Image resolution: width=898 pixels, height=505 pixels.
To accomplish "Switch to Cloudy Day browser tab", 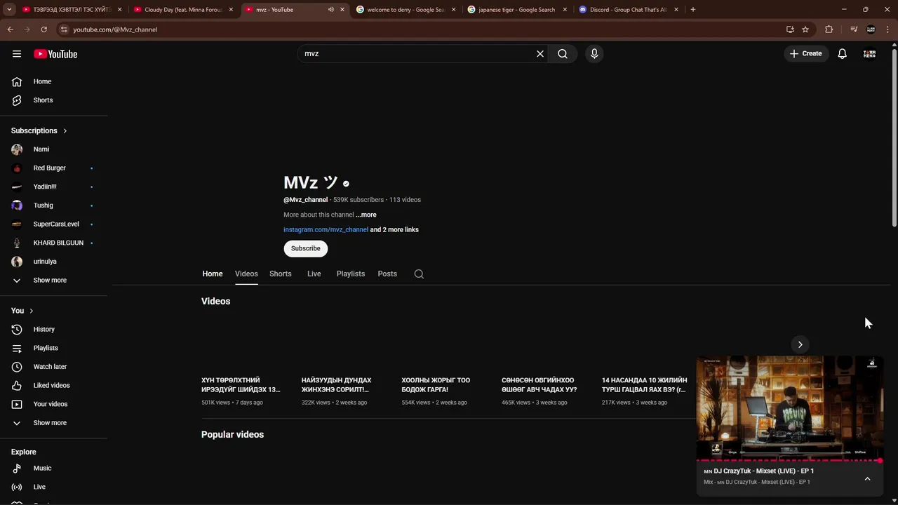I will pyautogui.click(x=184, y=10).
